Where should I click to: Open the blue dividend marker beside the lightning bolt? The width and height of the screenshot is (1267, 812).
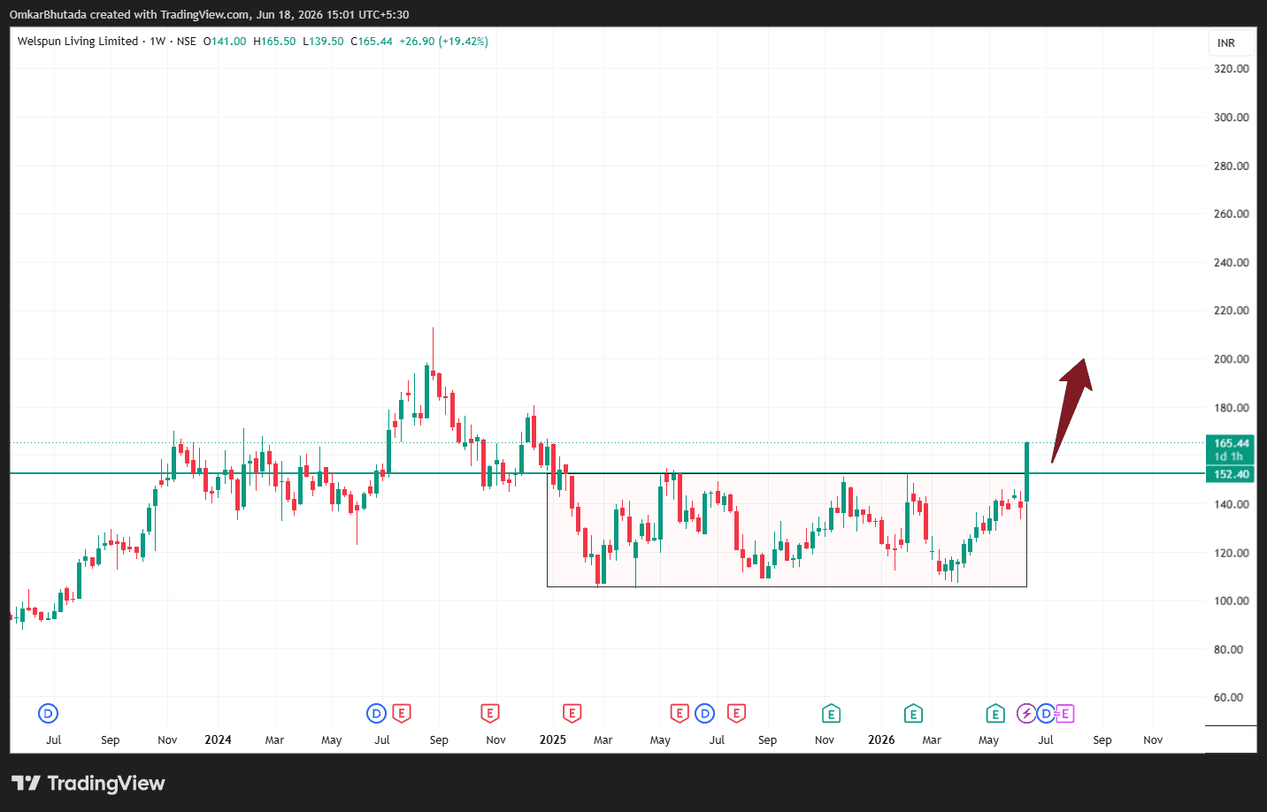coord(1046,713)
